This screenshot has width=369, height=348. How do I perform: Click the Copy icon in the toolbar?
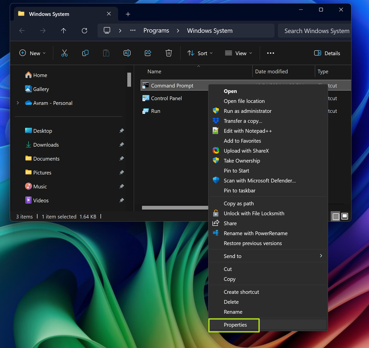pyautogui.click(x=85, y=53)
